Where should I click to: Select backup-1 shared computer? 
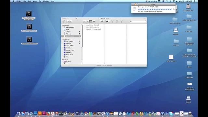71,48
